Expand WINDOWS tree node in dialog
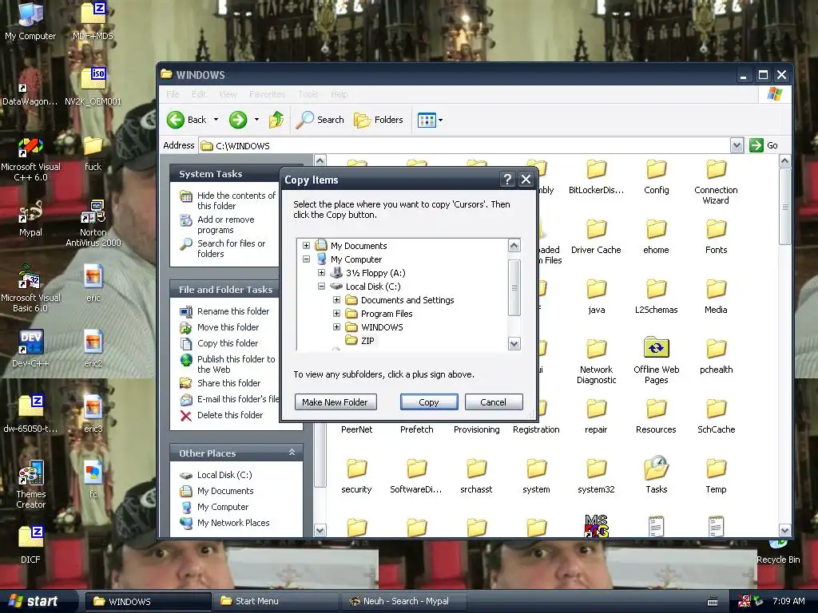 click(336, 326)
